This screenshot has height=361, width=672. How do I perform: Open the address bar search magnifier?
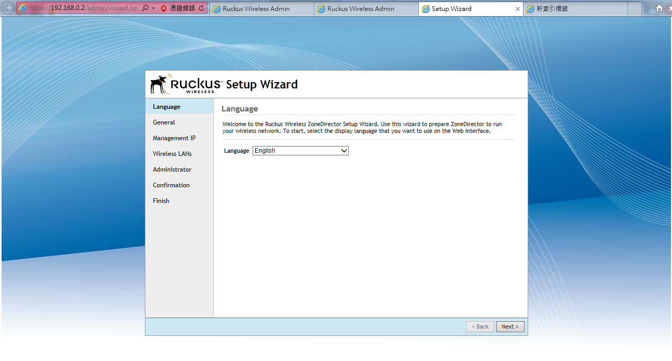coord(145,8)
